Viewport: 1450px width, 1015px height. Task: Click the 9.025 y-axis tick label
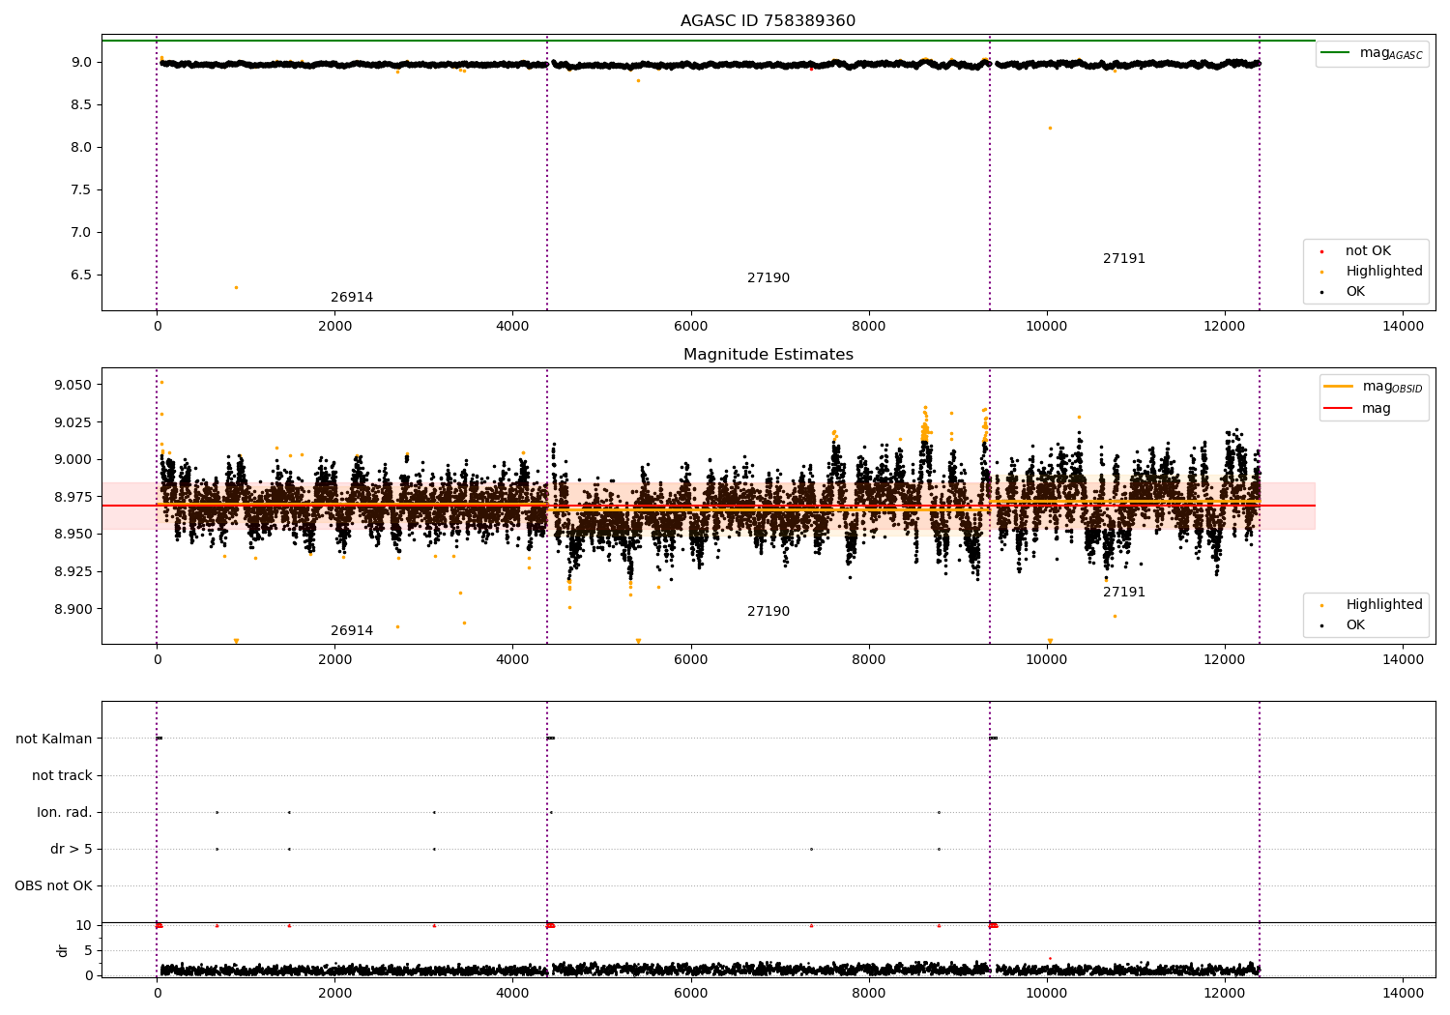pos(73,422)
